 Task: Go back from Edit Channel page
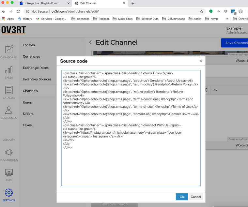pos(90,42)
